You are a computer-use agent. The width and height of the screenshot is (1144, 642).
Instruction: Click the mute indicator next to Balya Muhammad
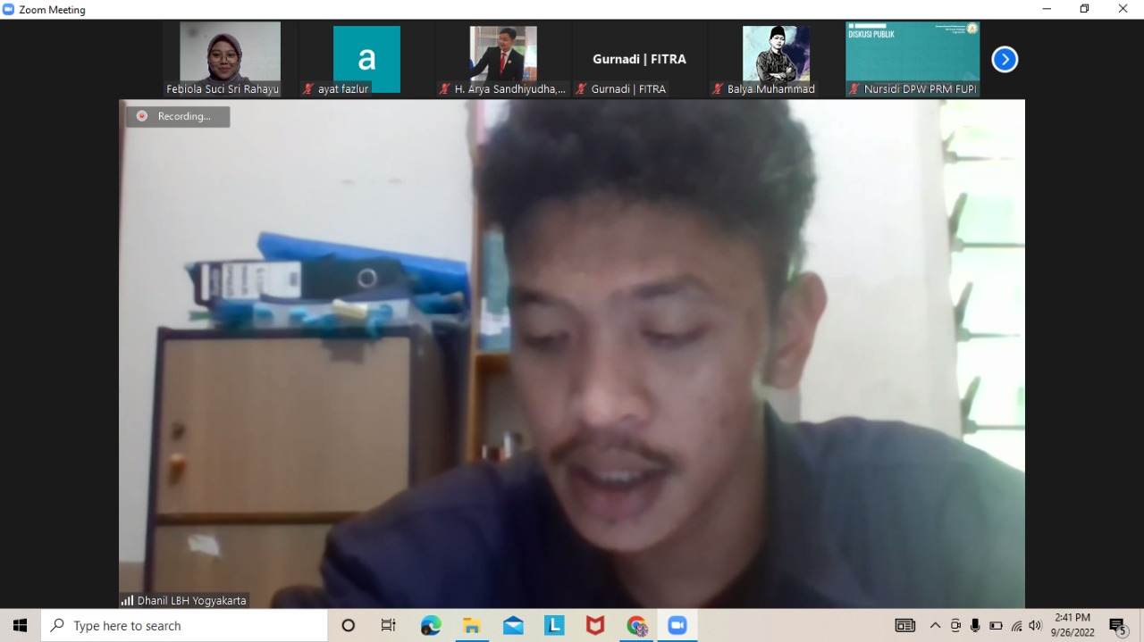(x=717, y=88)
